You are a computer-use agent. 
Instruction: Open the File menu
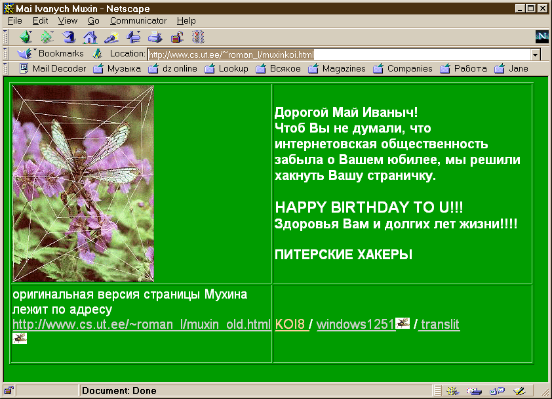(15, 21)
